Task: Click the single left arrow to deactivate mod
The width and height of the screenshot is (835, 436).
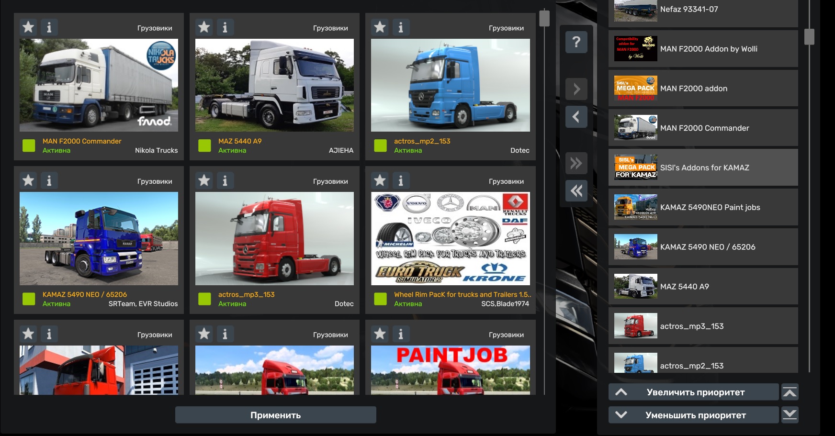Action: point(576,117)
